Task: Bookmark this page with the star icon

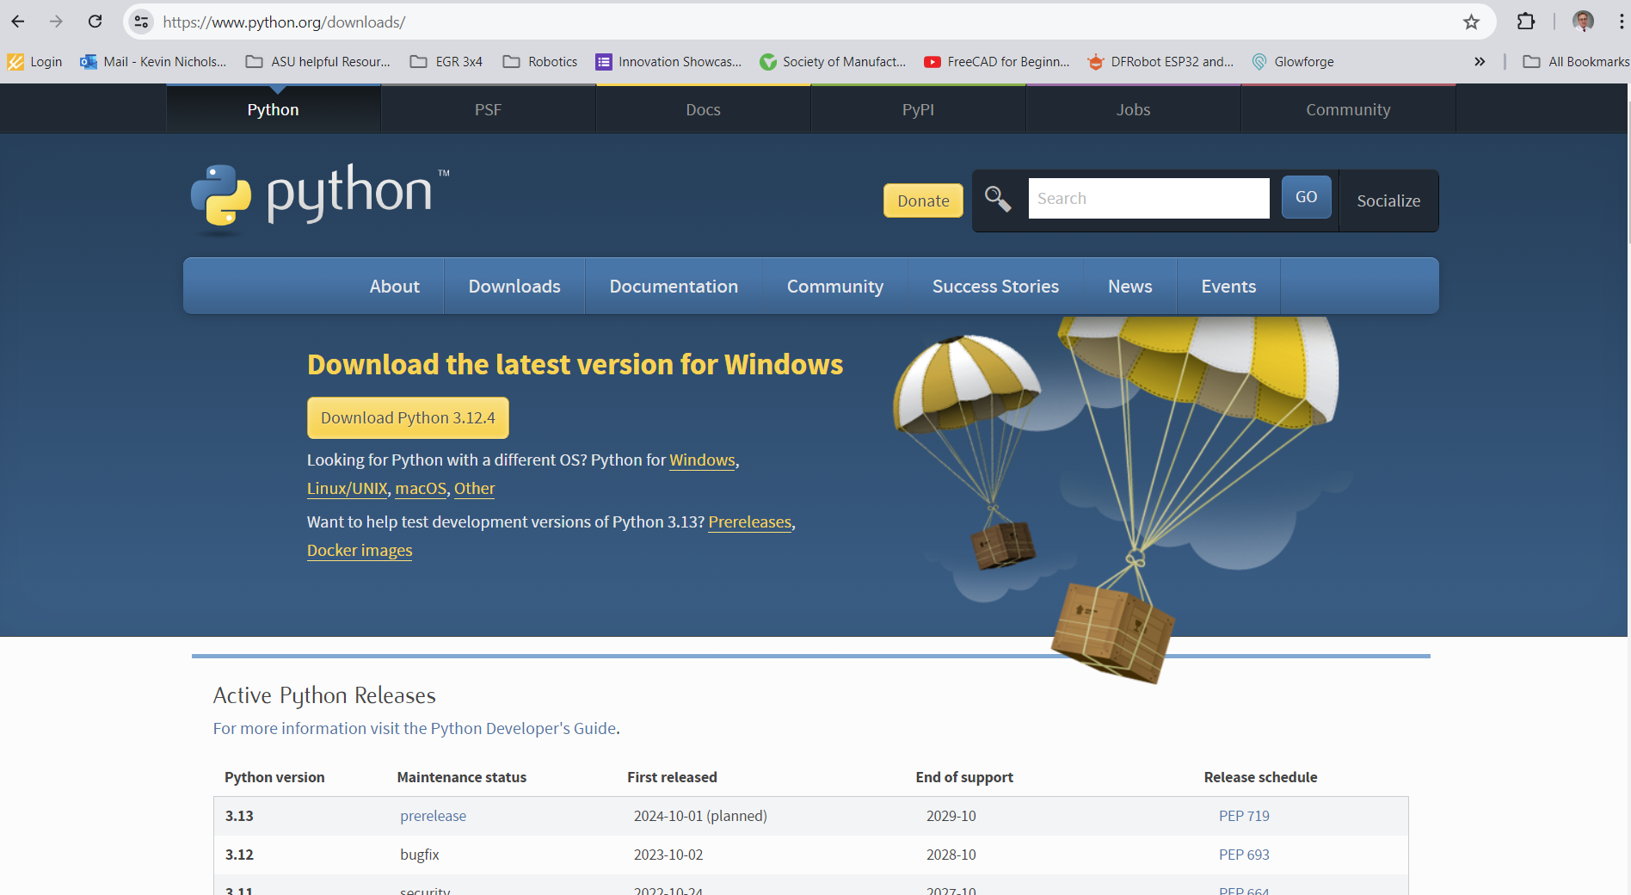Action: click(x=1471, y=22)
